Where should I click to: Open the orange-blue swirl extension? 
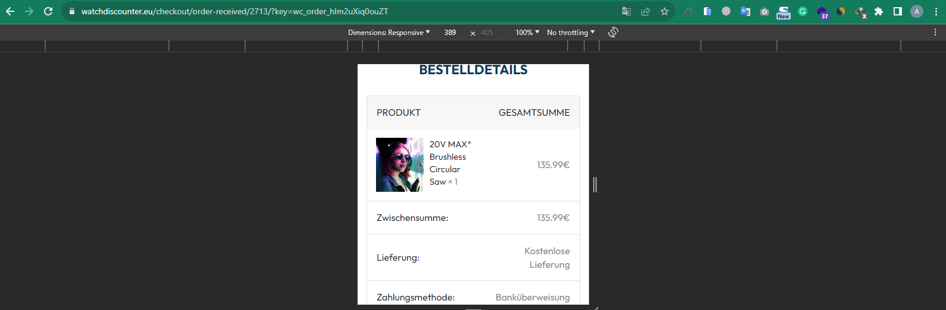pyautogui.click(x=841, y=11)
